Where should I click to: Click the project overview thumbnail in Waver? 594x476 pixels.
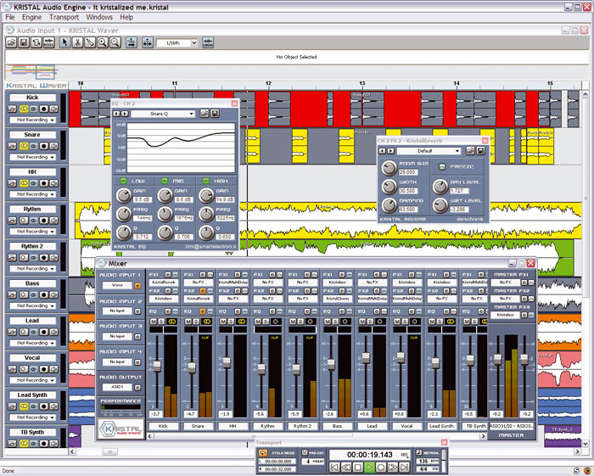(x=32, y=71)
